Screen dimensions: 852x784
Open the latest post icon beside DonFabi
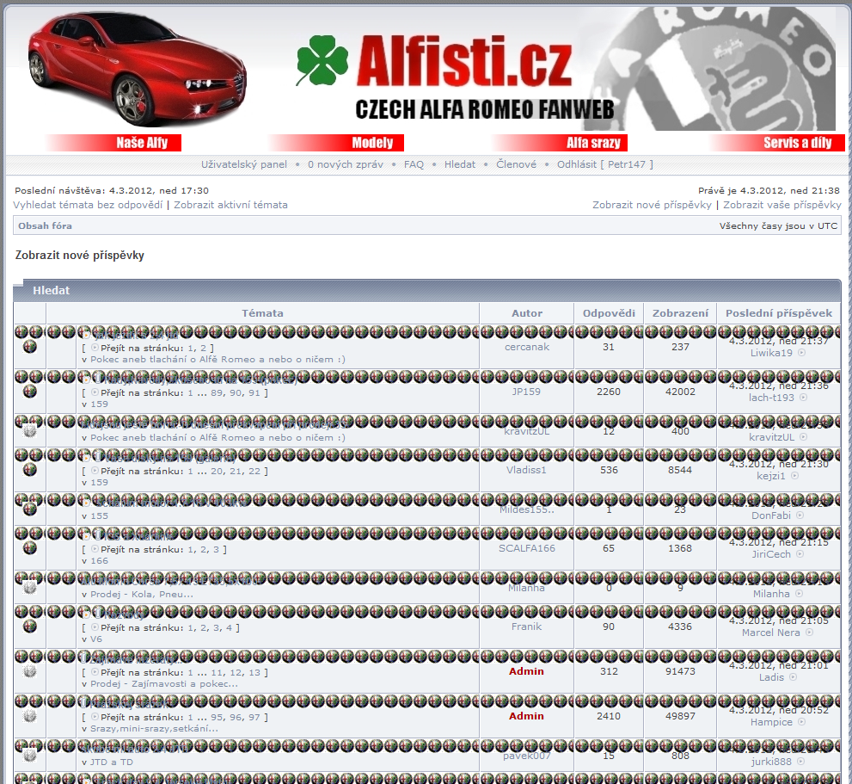(800, 515)
